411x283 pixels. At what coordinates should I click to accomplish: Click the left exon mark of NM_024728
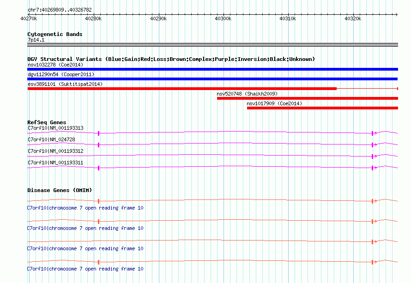[98, 145]
